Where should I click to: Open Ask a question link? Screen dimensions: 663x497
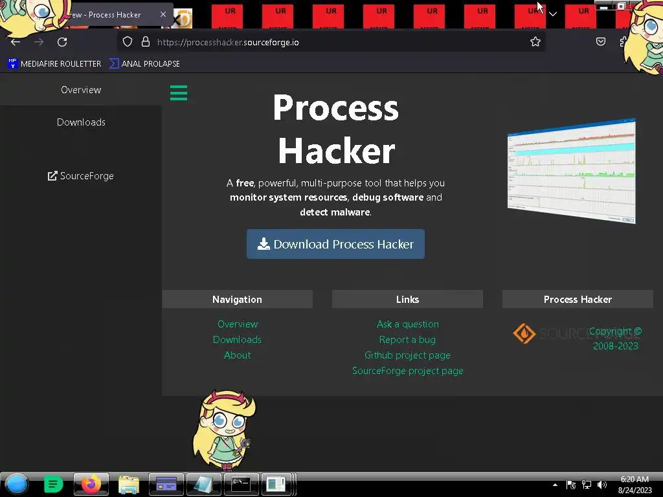(408, 324)
